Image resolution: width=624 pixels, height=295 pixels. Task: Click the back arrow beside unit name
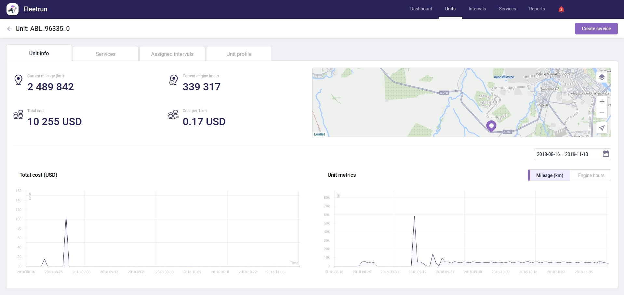[x=9, y=29]
